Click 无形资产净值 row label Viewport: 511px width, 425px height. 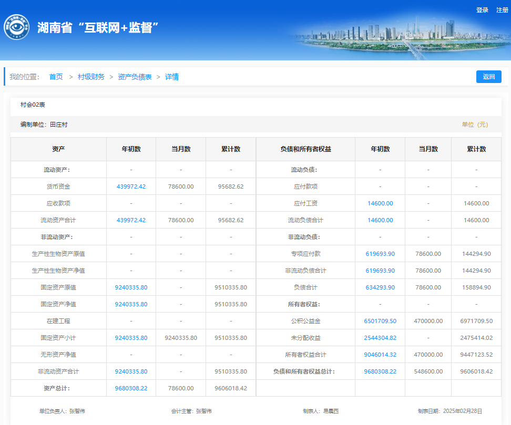(58, 355)
